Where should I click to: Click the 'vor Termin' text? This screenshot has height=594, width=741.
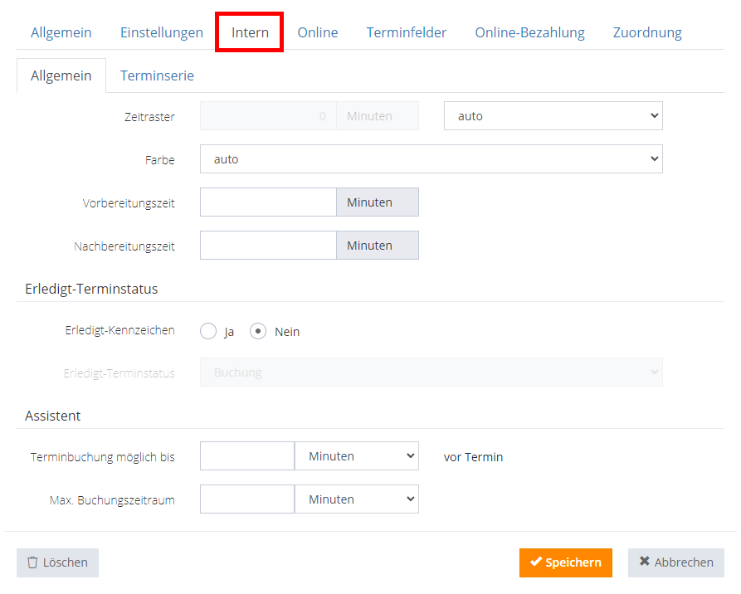473,457
